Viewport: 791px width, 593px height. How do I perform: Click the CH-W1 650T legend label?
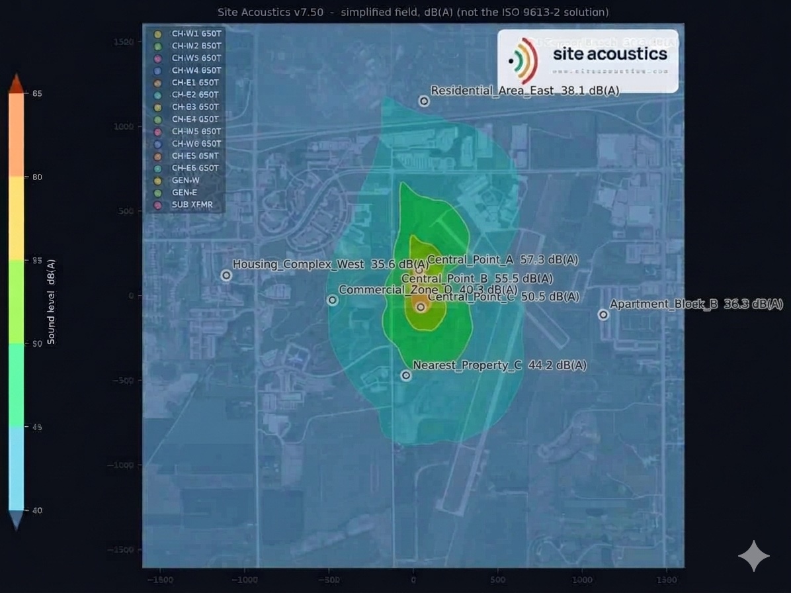196,34
